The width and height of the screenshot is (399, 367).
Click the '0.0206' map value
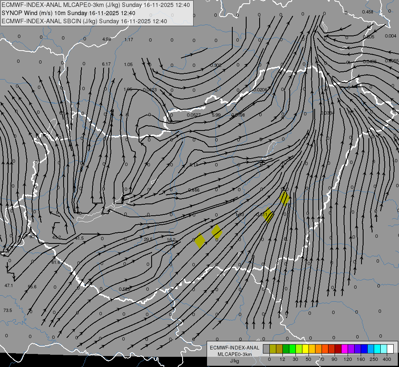260,90
